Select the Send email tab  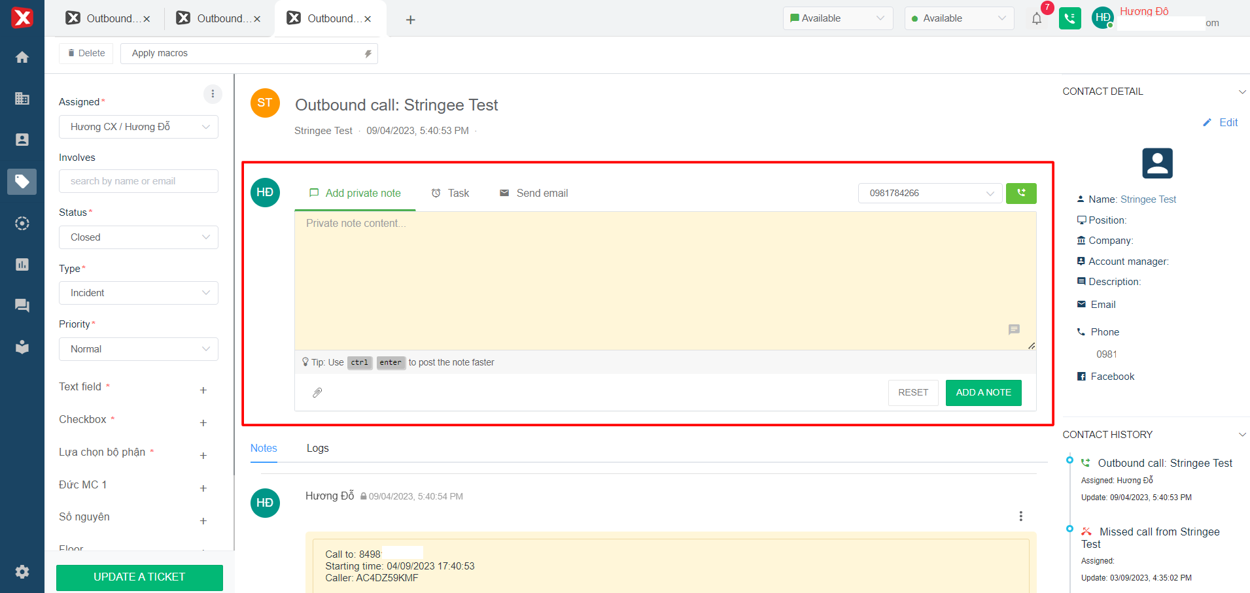pos(534,194)
